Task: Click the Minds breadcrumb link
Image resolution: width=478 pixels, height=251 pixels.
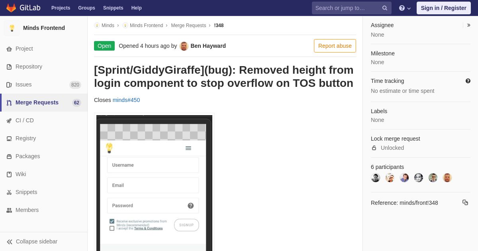Action: coord(108,25)
